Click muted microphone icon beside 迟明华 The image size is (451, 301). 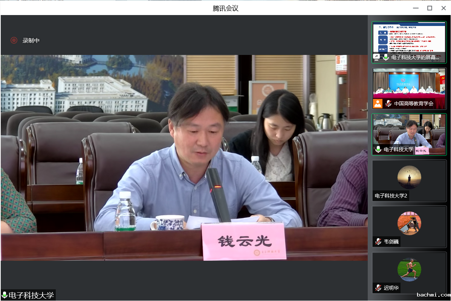(x=378, y=288)
